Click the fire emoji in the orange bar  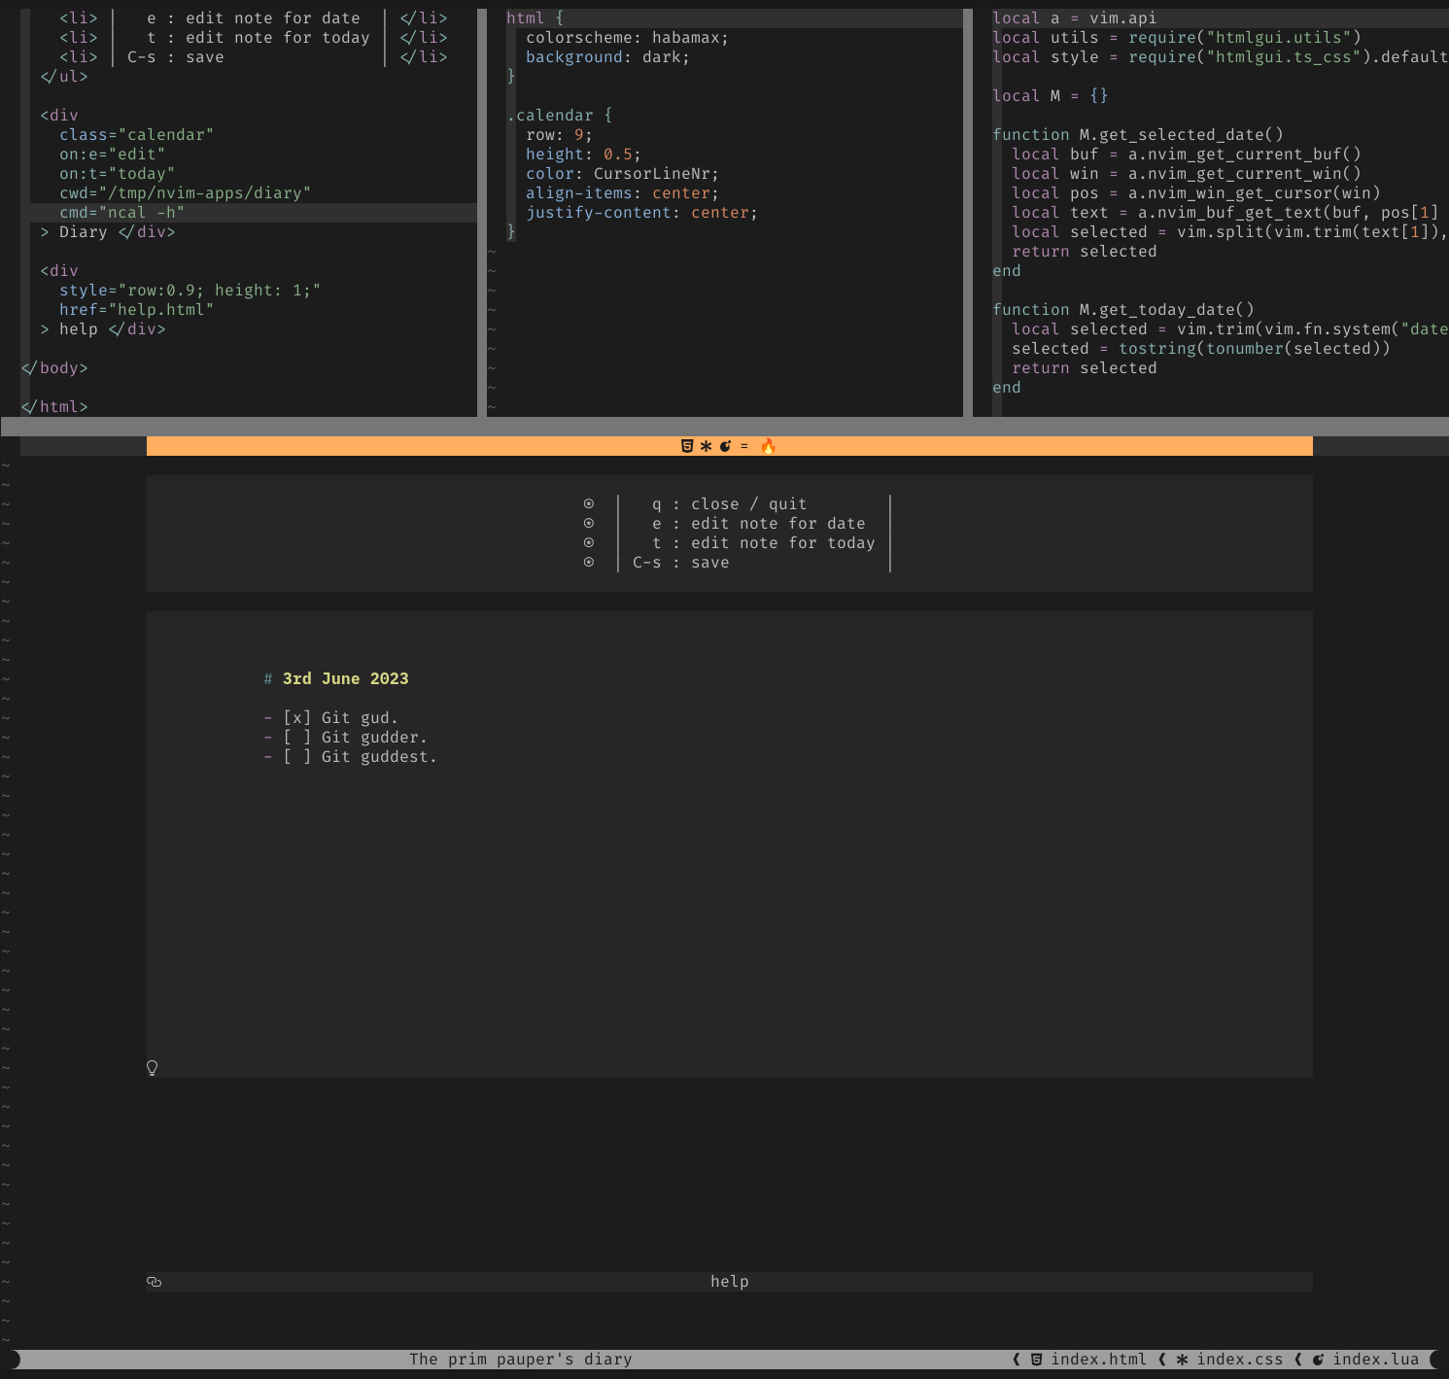768,446
